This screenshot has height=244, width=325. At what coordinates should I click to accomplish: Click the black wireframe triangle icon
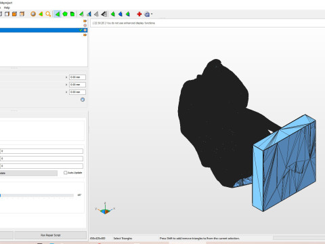pos(104,14)
